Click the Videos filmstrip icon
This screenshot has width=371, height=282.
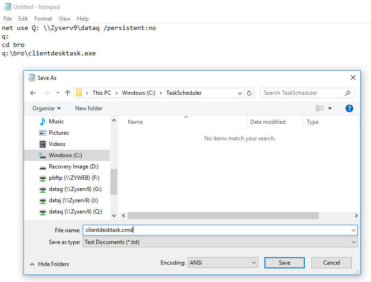tap(43, 144)
